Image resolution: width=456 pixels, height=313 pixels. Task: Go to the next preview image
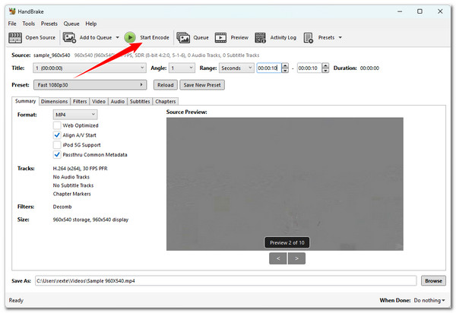coord(296,258)
